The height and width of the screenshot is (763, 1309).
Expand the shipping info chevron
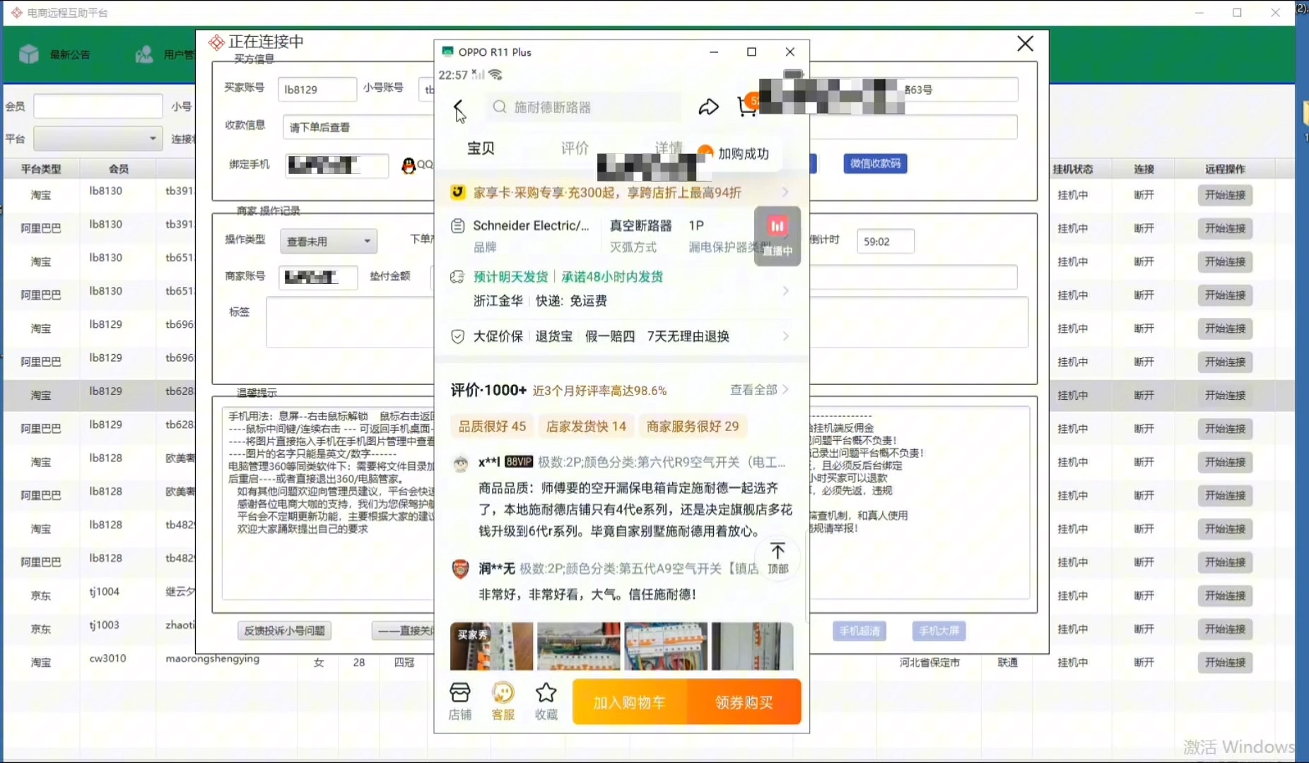[785, 290]
